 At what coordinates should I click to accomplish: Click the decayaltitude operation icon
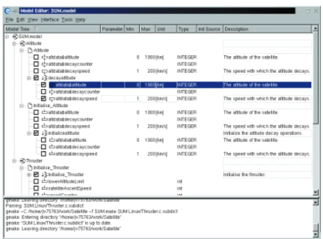[x=44, y=78]
